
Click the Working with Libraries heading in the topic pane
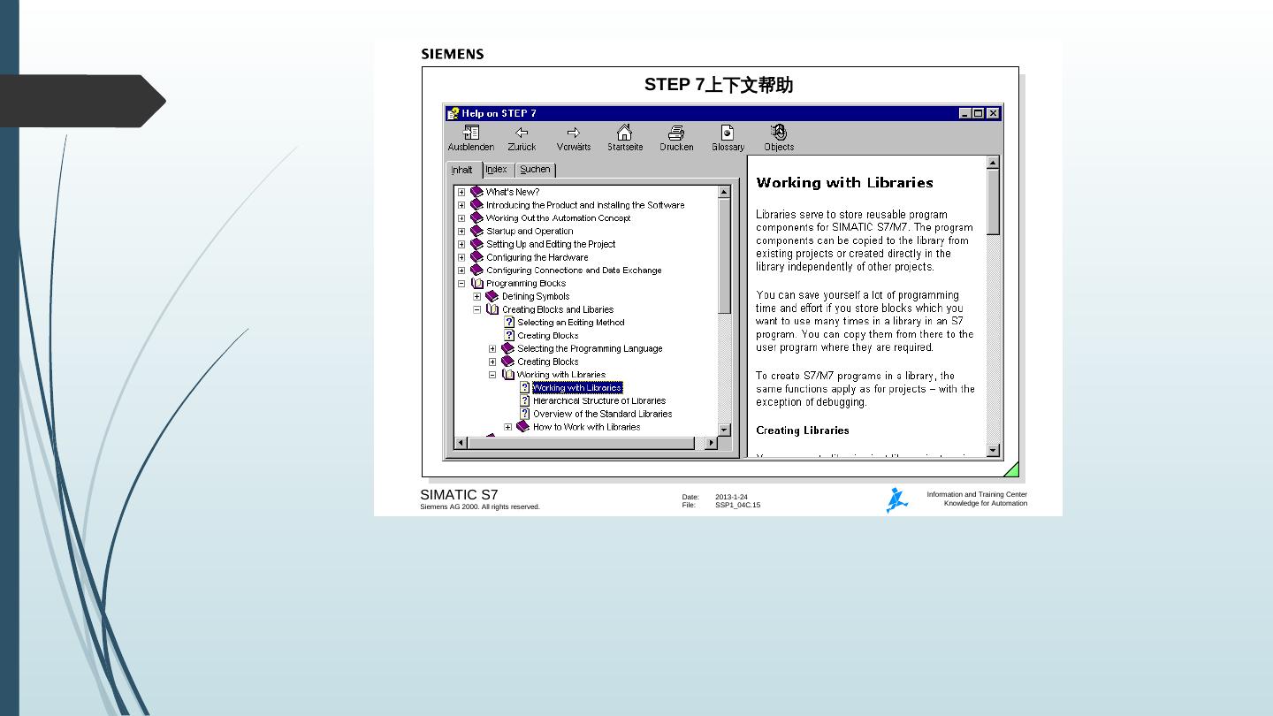844,183
